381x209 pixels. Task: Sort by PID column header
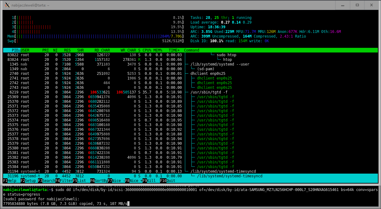point(15,50)
